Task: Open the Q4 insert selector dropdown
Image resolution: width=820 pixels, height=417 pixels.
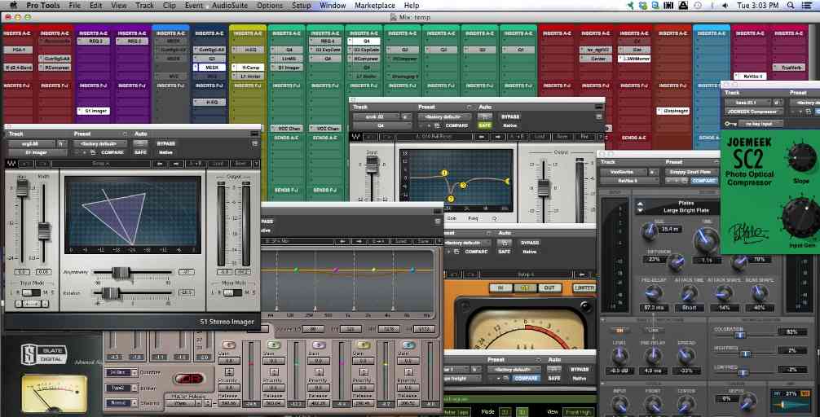Action: [x=381, y=125]
